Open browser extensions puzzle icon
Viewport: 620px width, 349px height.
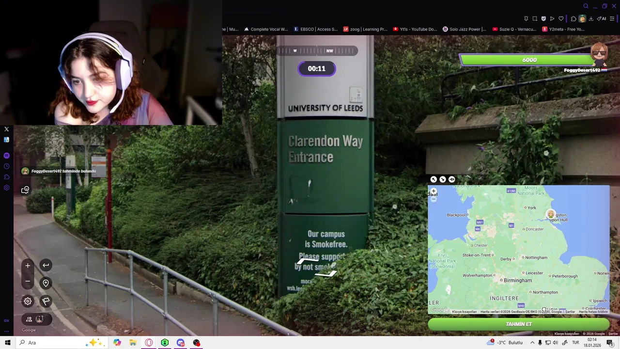click(573, 19)
